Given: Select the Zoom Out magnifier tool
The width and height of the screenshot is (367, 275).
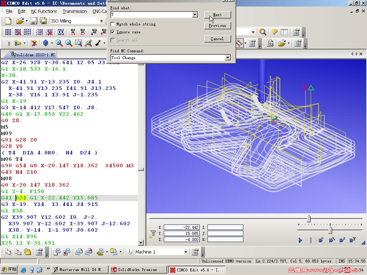Looking at the screenshot, I should (68, 43).
